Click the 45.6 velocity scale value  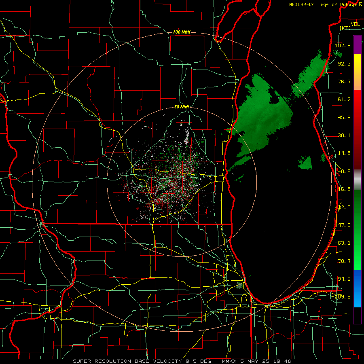(344, 117)
